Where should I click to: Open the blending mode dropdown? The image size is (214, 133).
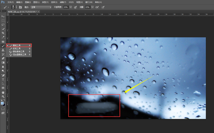point(41,7)
